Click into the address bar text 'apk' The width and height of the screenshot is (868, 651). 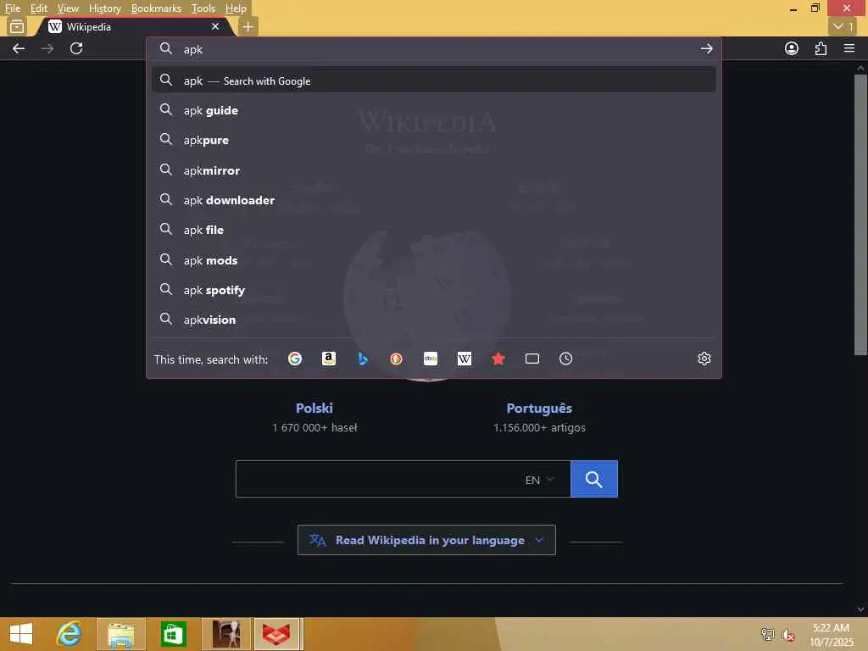[x=193, y=50]
